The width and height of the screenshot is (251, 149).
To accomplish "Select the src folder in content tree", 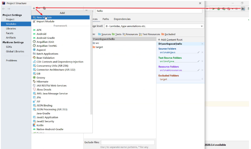I will 97,43.
